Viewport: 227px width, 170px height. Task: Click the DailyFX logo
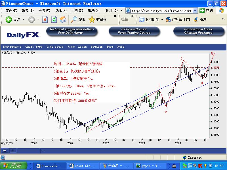[23, 35]
